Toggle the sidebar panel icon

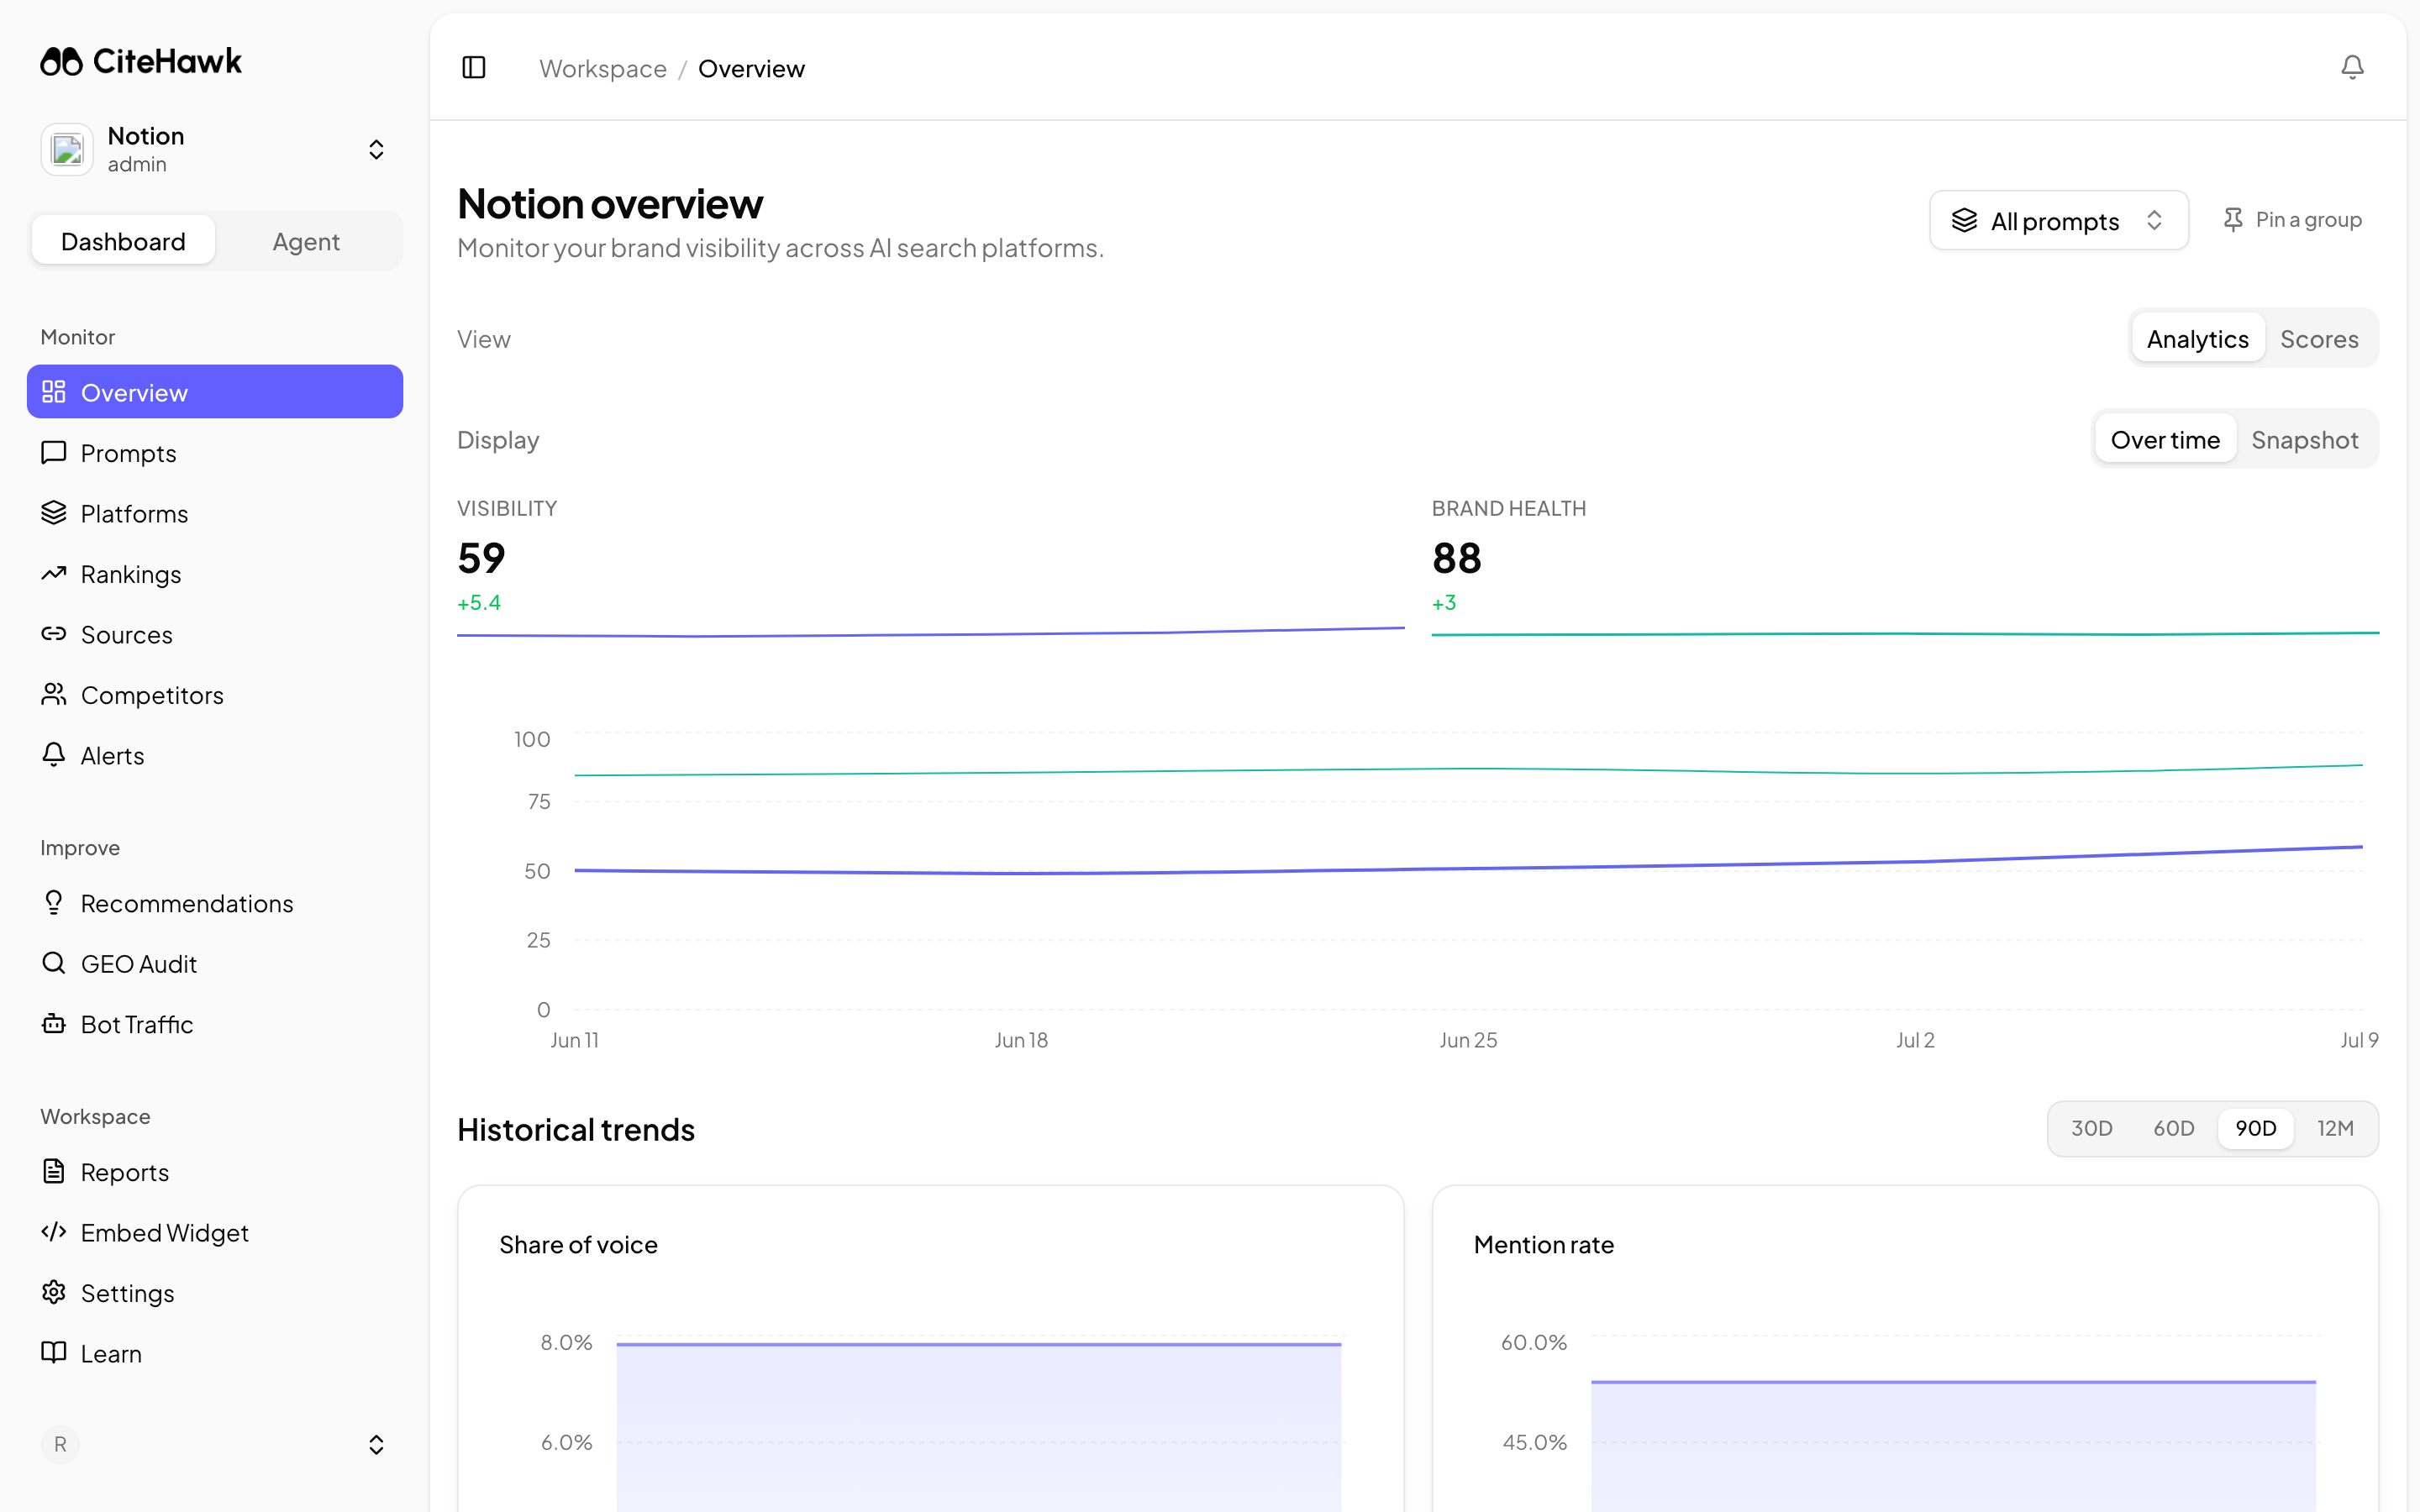click(474, 68)
